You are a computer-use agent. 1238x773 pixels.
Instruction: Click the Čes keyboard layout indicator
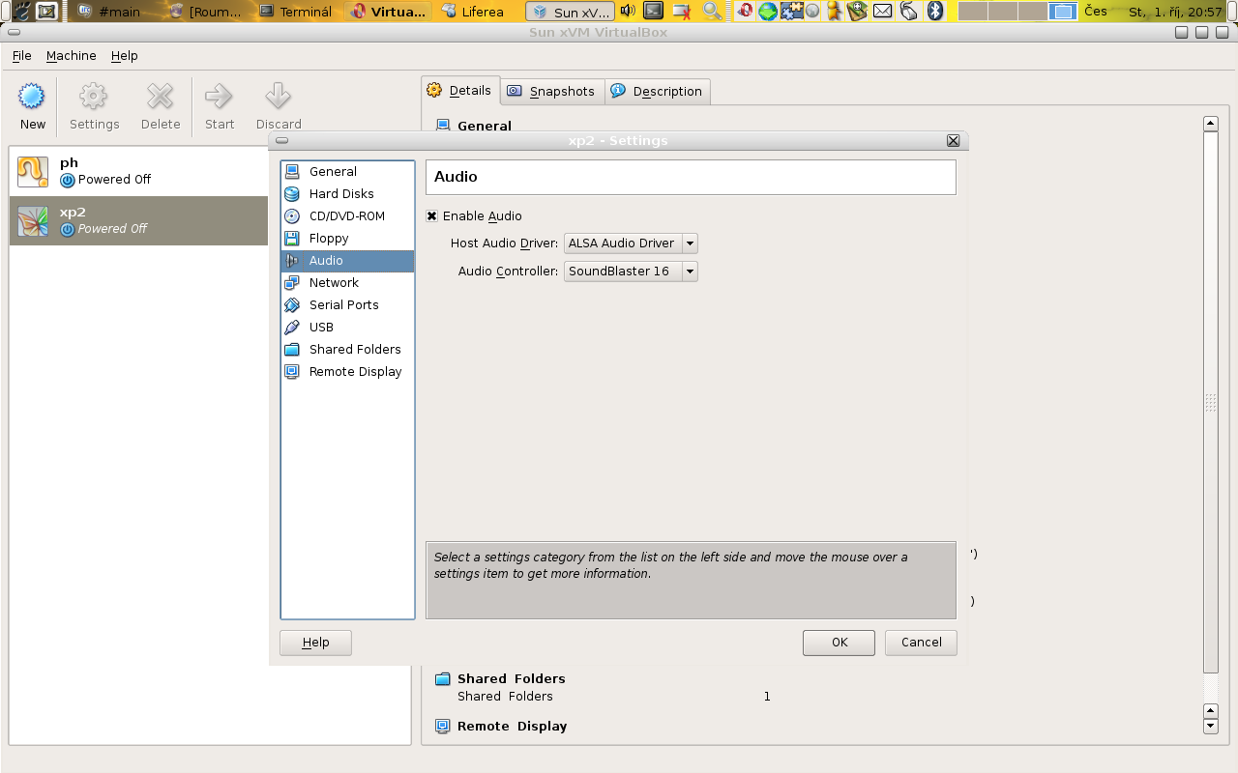[1096, 12]
